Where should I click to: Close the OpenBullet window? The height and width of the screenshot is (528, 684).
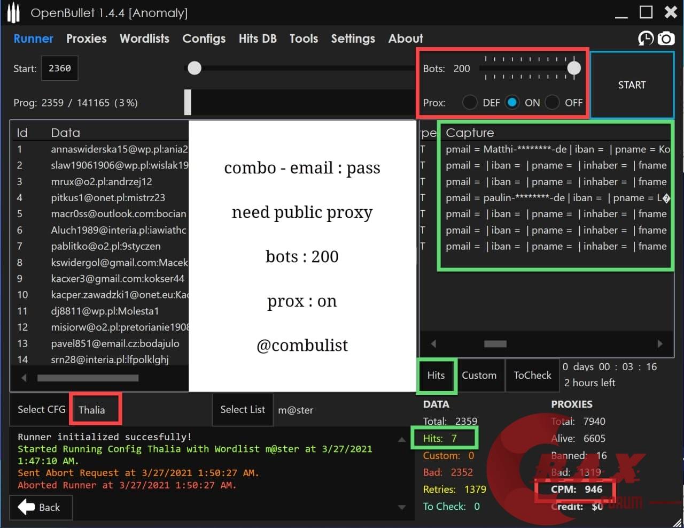coord(671,12)
